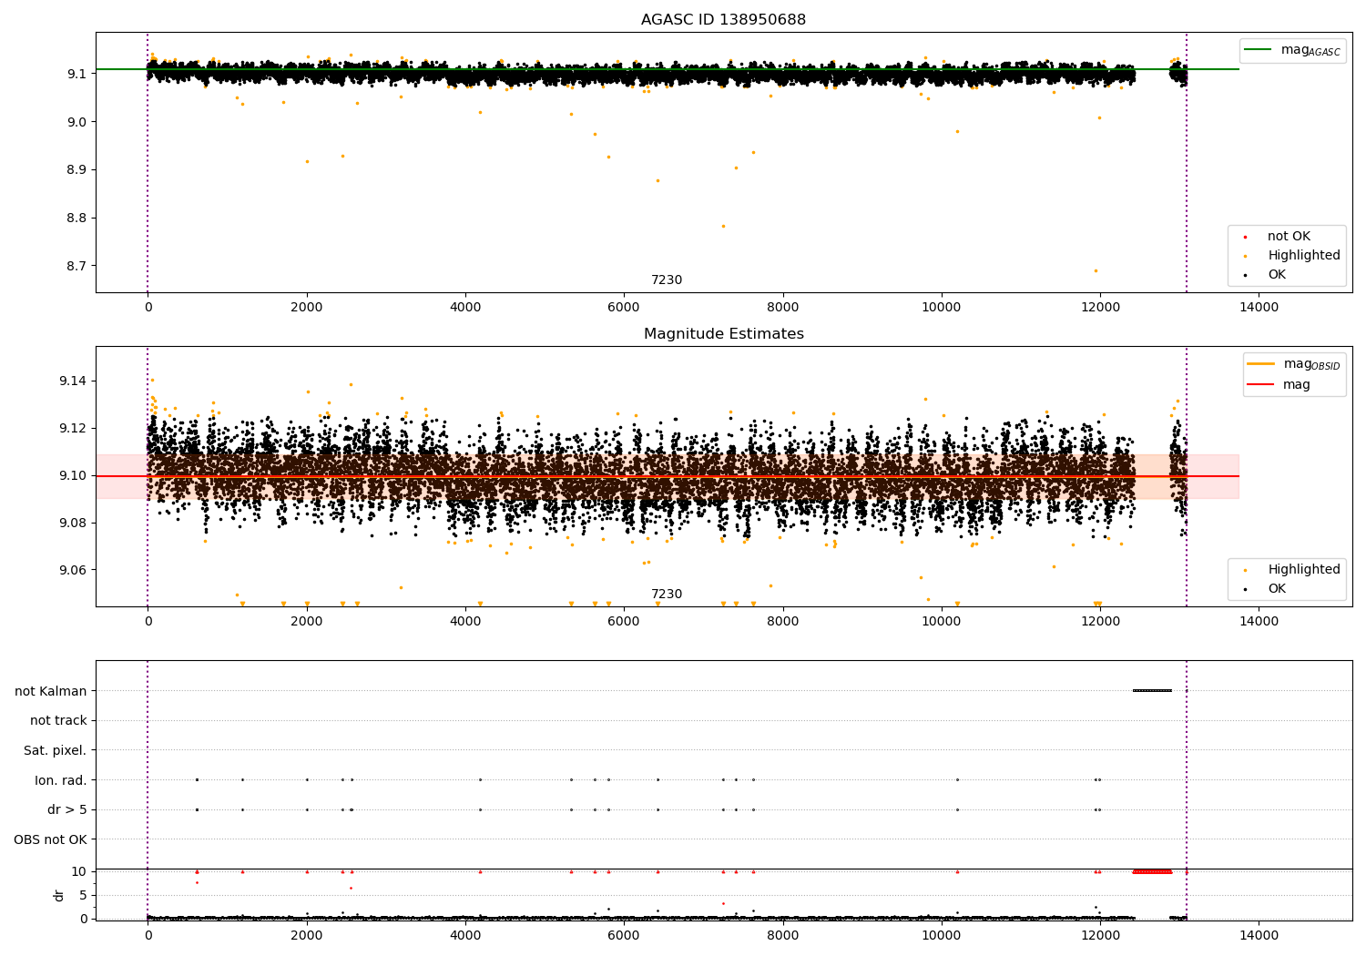Click the 'Ion. rad.' row label
1366x956 pixels.
click(61, 780)
